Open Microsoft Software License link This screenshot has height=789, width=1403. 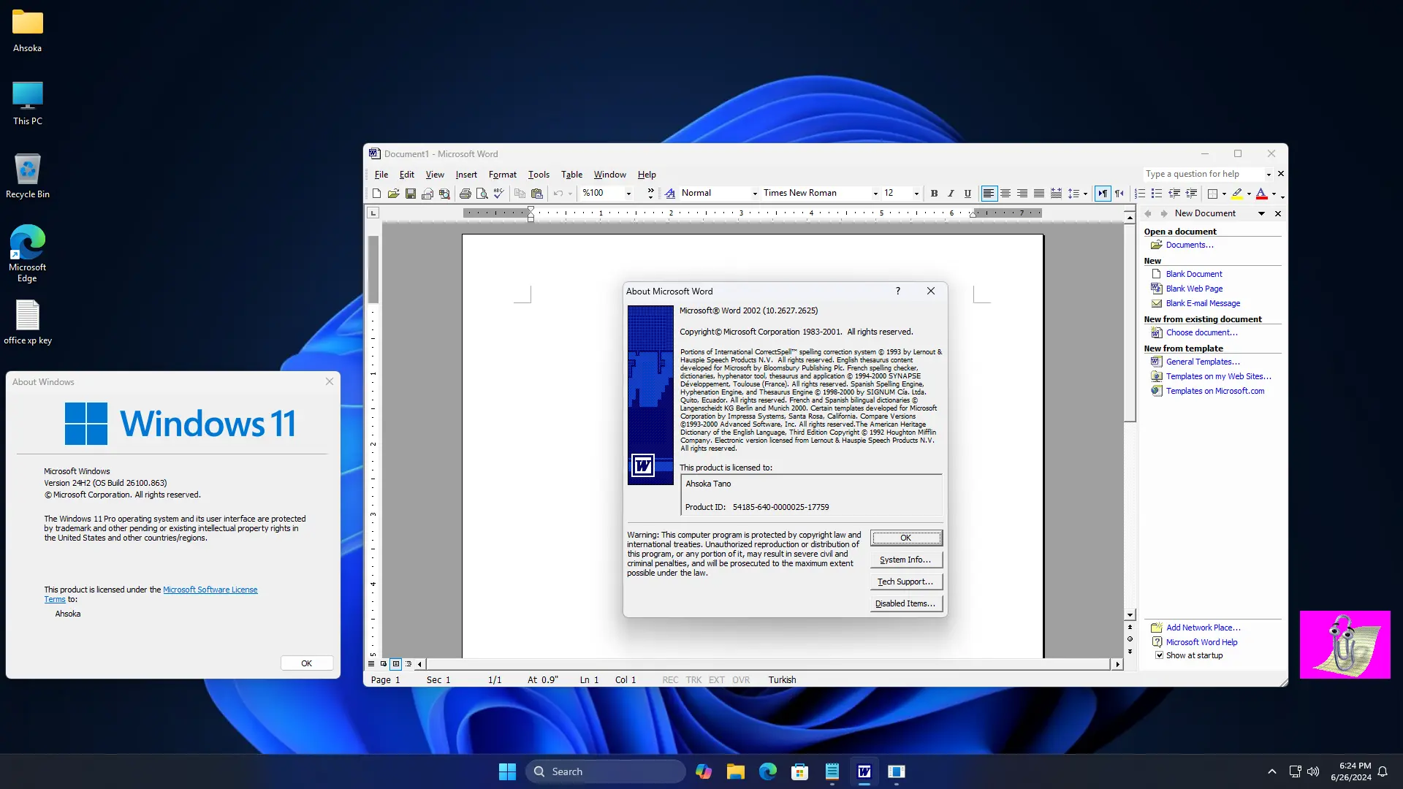point(210,590)
